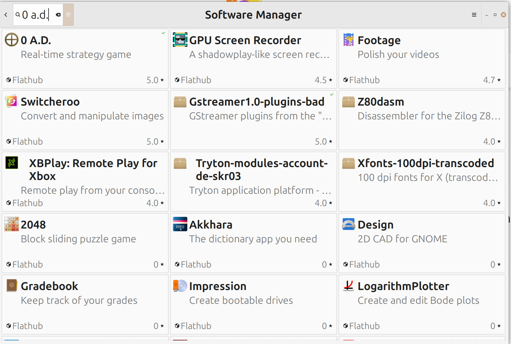Image resolution: width=511 pixels, height=344 pixels.
Task: Open the Gradebook app icon
Action: [x=12, y=286]
